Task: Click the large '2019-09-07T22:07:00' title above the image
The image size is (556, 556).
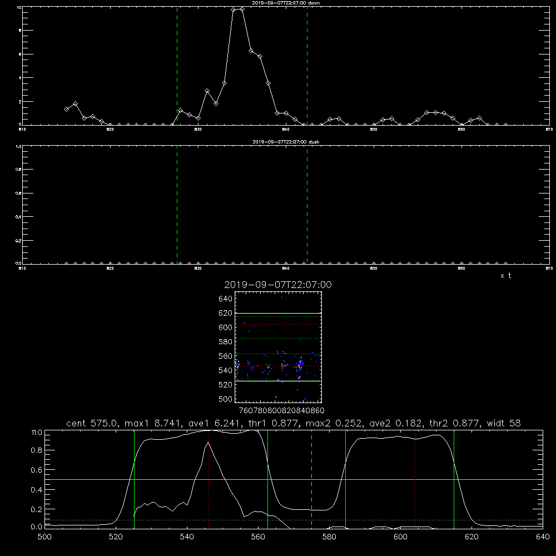Action: tap(278, 285)
